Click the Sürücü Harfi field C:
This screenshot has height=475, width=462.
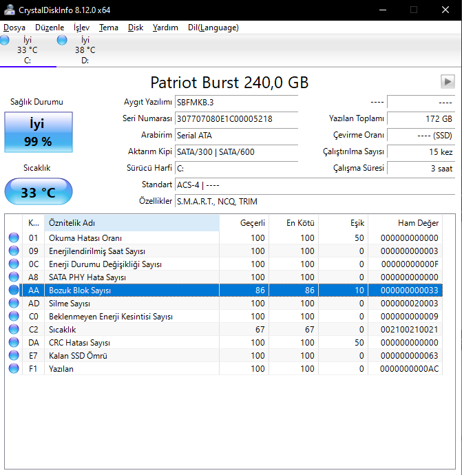[x=237, y=168]
